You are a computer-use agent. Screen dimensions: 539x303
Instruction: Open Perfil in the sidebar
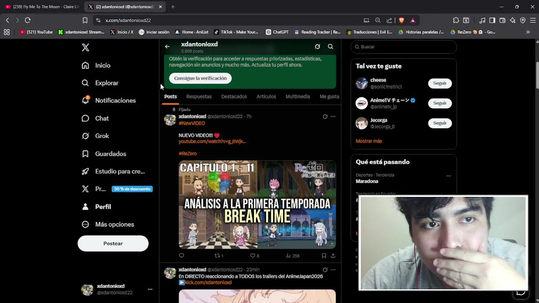(96, 207)
